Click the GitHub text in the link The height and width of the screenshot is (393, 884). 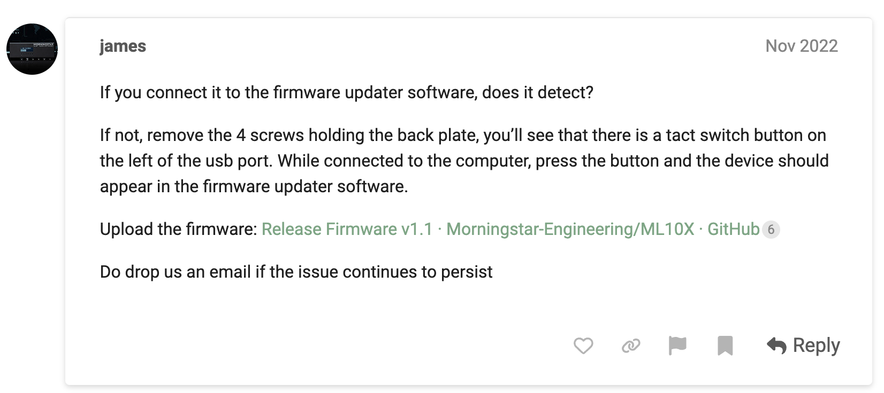(734, 229)
